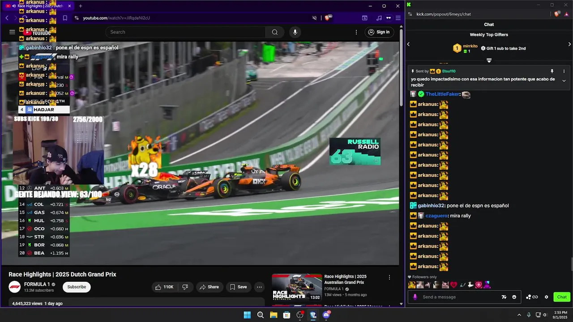Open the browser main menu icon
Screen dimensions: 573x322
(398, 18)
